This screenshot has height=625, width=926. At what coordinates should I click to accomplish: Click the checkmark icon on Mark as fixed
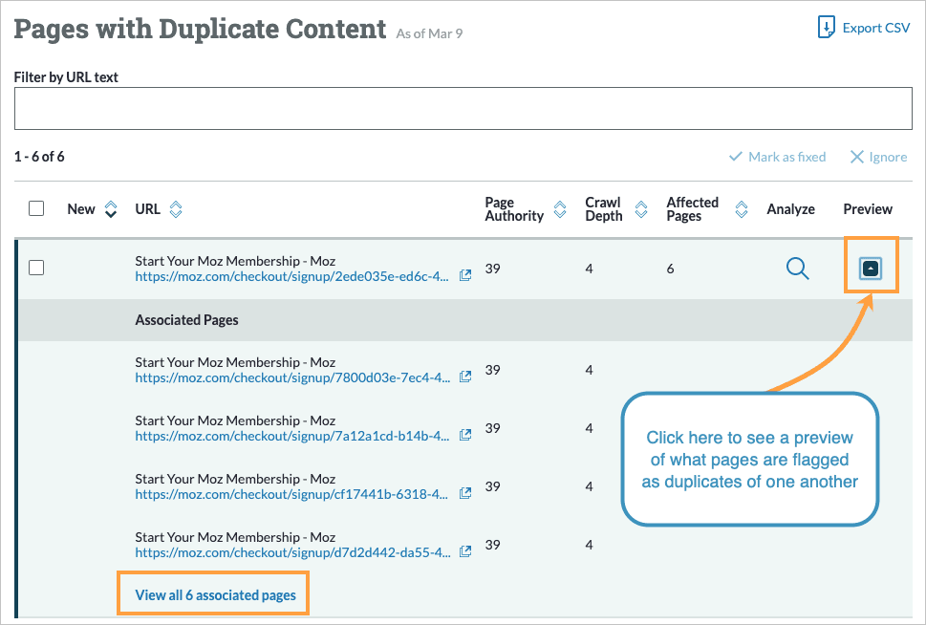coord(737,157)
